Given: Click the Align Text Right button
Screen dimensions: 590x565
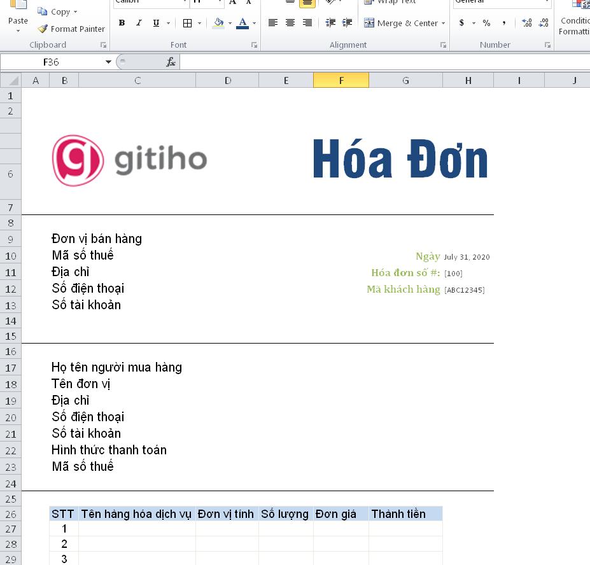Looking at the screenshot, I should click(306, 23).
